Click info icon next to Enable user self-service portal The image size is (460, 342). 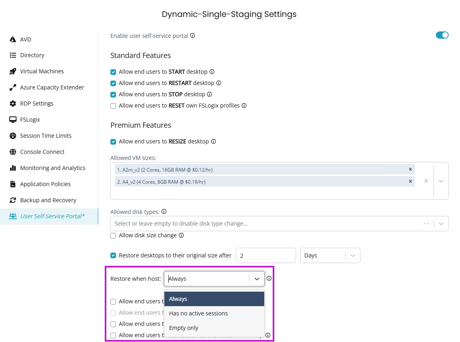[x=193, y=35]
